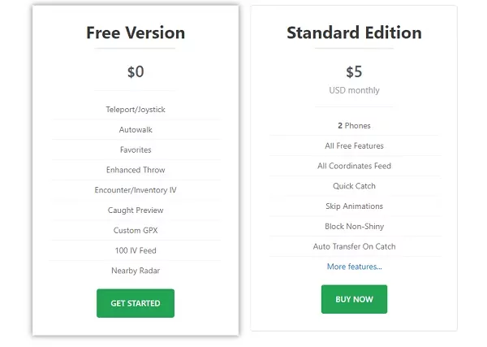Viewport: 487px width, 347px height.
Task: Click the GET STARTED button
Action: point(136,303)
